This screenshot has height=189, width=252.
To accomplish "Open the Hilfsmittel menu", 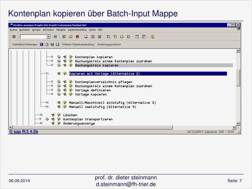I will click(x=61, y=30).
